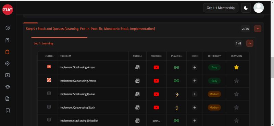This screenshot has width=274, height=126.
Task: Play the YouTube video for Implement Stack using Arrays
Action: point(156,67)
